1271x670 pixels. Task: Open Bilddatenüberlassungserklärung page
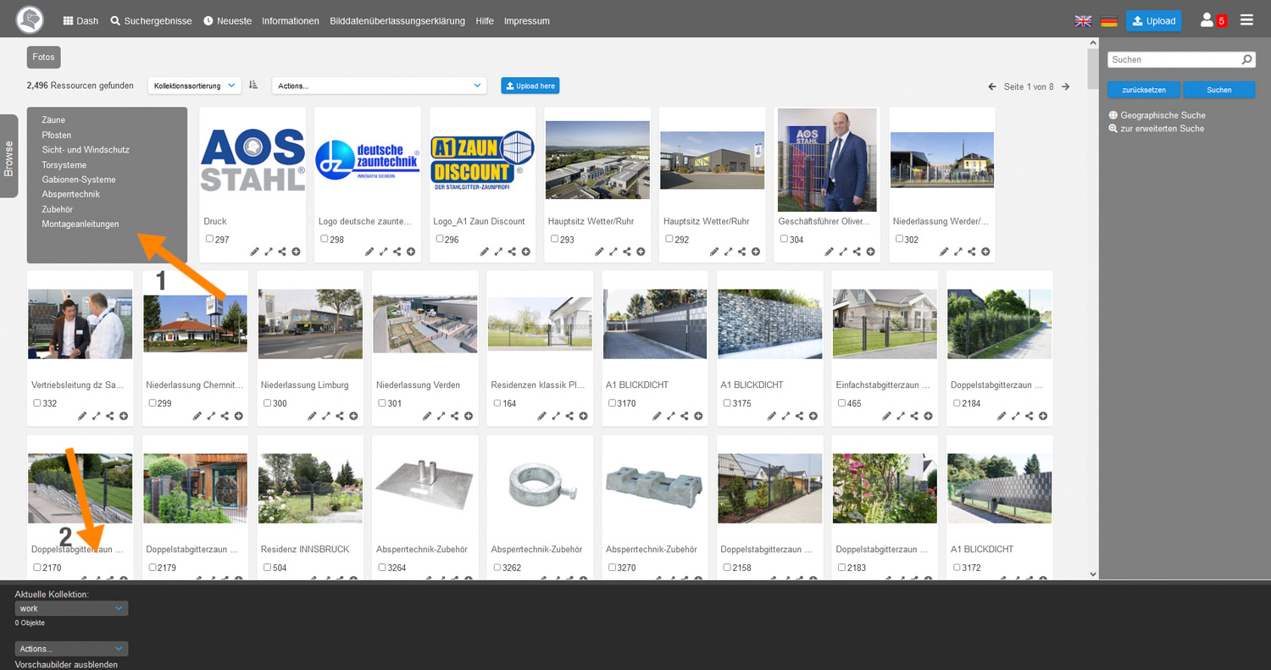point(397,21)
